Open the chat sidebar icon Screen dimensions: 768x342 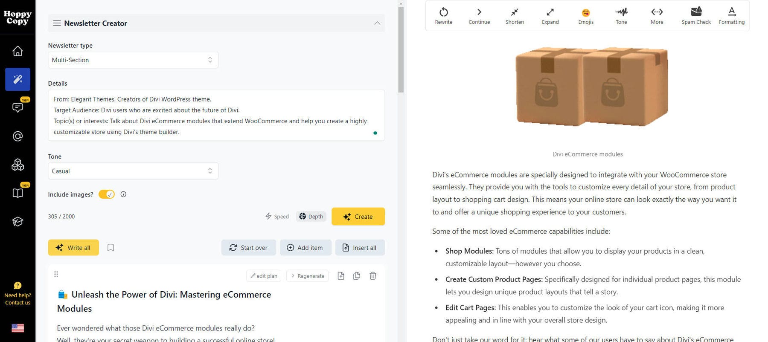(17, 107)
